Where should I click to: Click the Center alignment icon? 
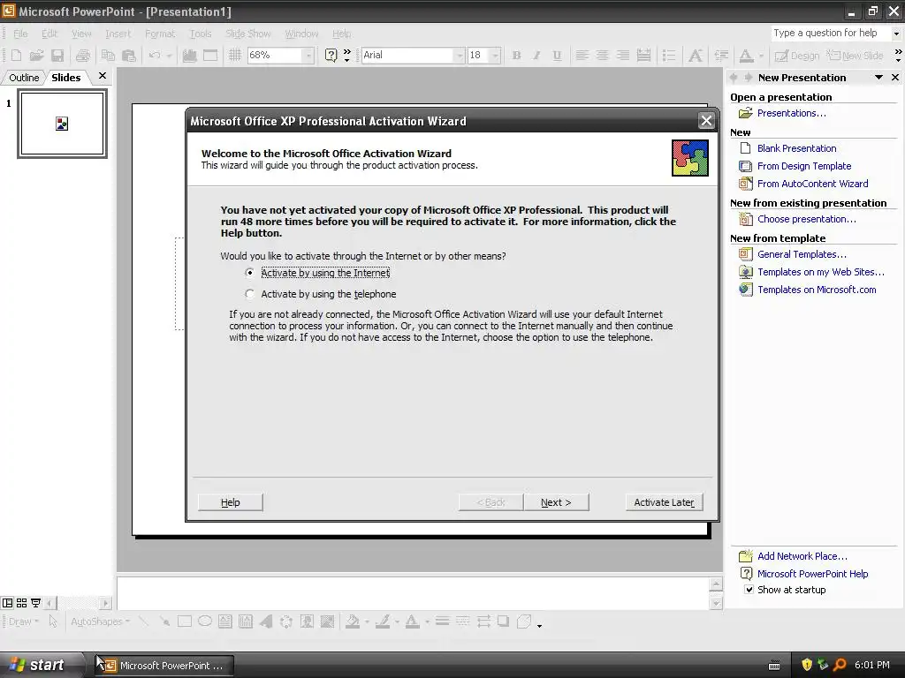click(x=602, y=56)
